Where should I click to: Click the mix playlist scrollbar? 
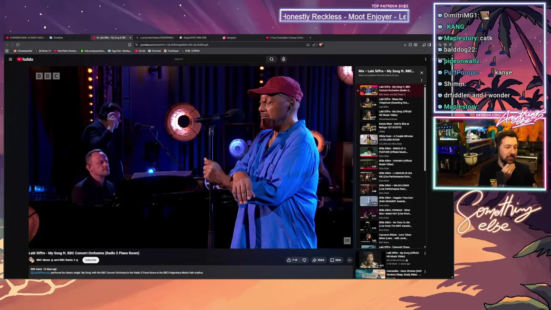[x=425, y=129]
